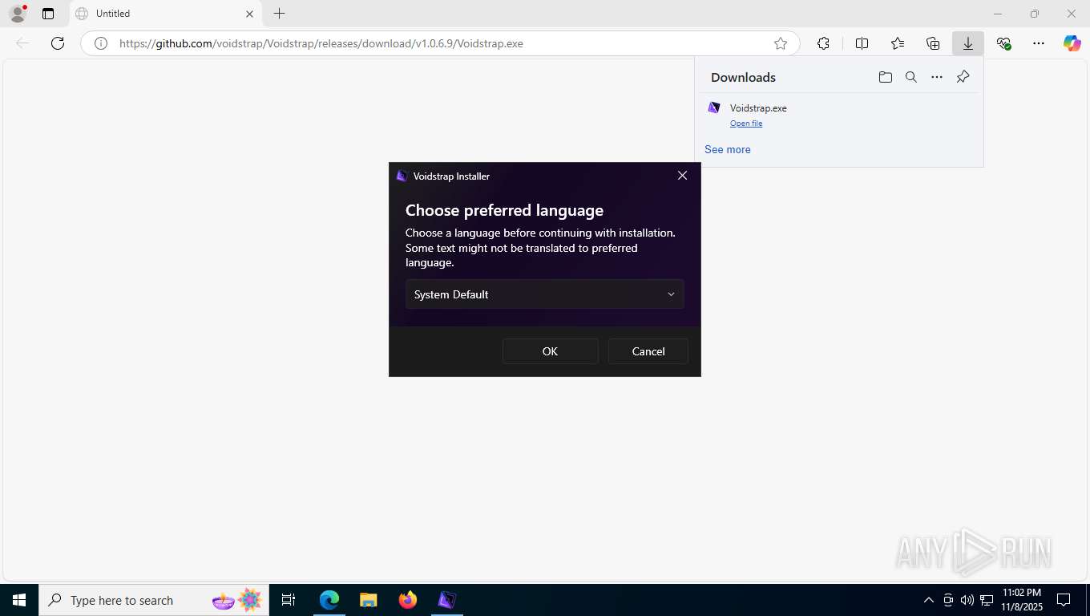The image size is (1090, 616).
Task: Close the Voidstrap Installer window
Action: pos(683,176)
